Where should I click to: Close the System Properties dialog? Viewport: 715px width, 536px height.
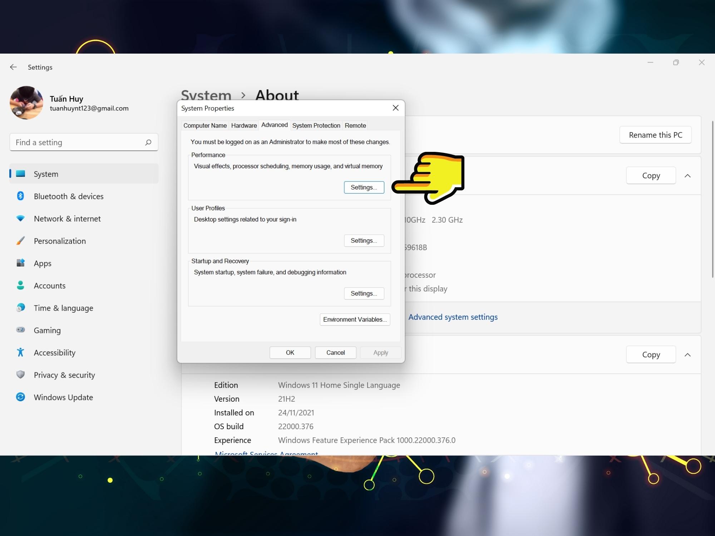[395, 108]
